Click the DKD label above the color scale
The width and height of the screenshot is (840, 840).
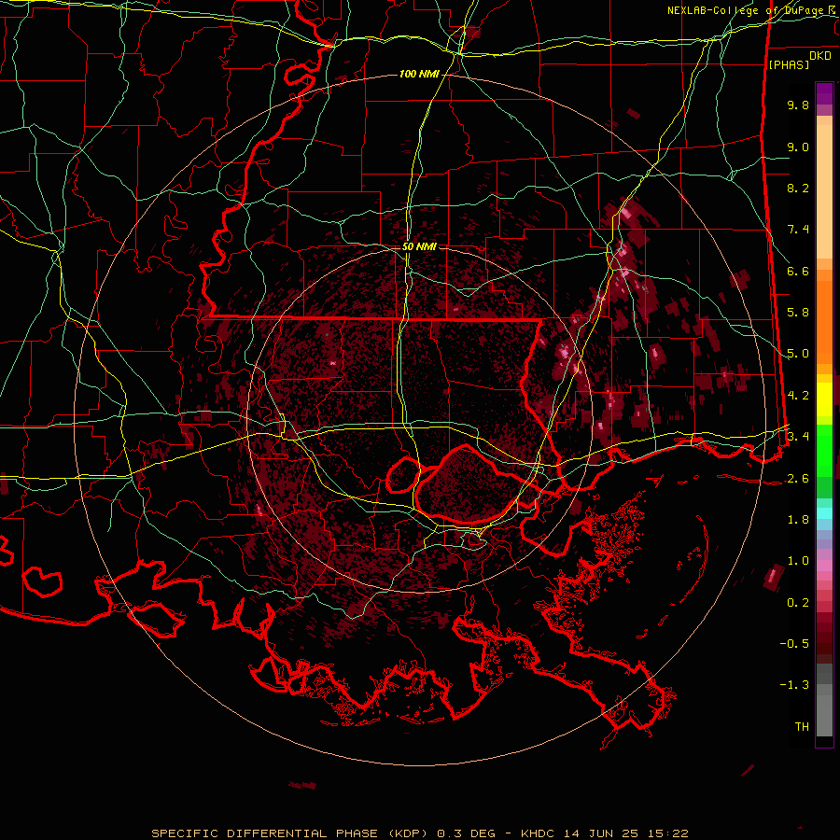tap(819, 56)
